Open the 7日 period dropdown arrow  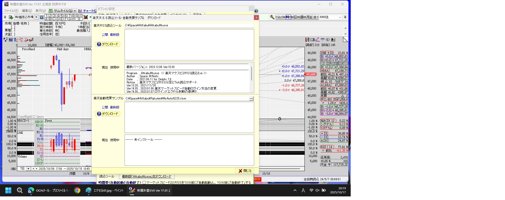28,169
